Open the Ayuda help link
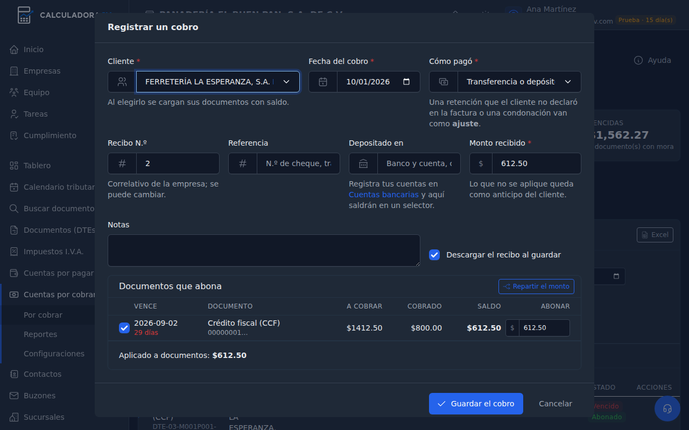Image resolution: width=689 pixels, height=430 pixels. coord(652,60)
